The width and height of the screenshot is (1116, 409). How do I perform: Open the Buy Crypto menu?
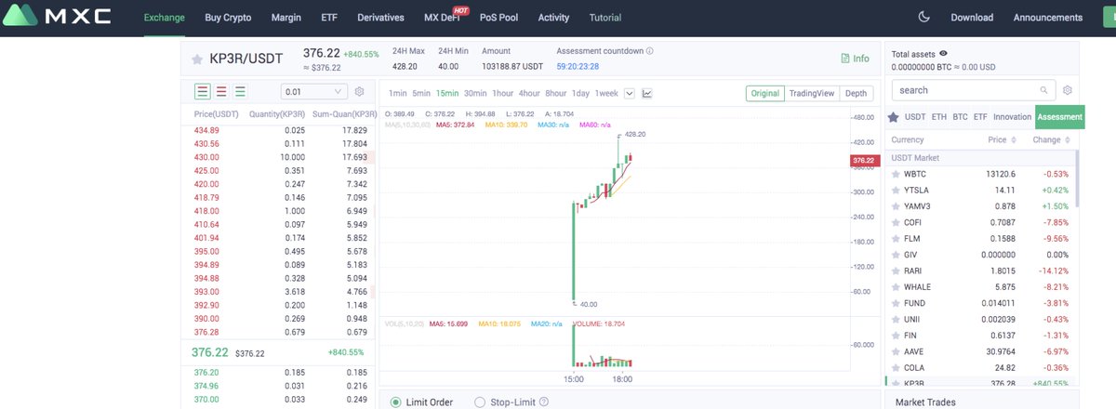[x=228, y=18]
